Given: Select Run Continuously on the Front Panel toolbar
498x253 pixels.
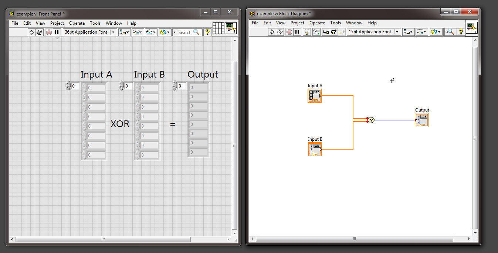Looking at the screenshot, I should coord(40,32).
